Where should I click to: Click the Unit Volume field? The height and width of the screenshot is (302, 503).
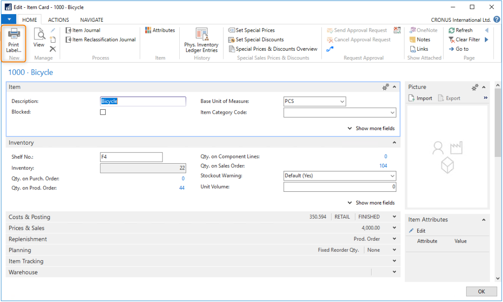[x=340, y=187]
